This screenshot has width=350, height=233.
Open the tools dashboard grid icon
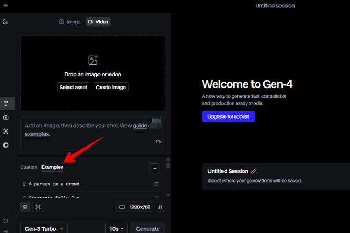tap(5, 22)
